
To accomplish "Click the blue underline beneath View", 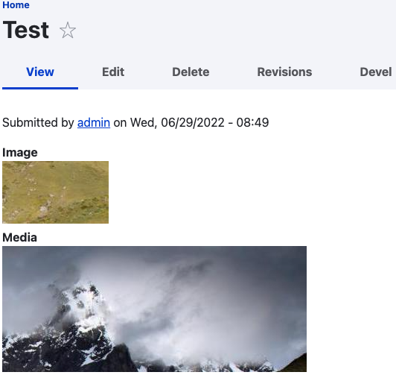I will (x=40, y=88).
